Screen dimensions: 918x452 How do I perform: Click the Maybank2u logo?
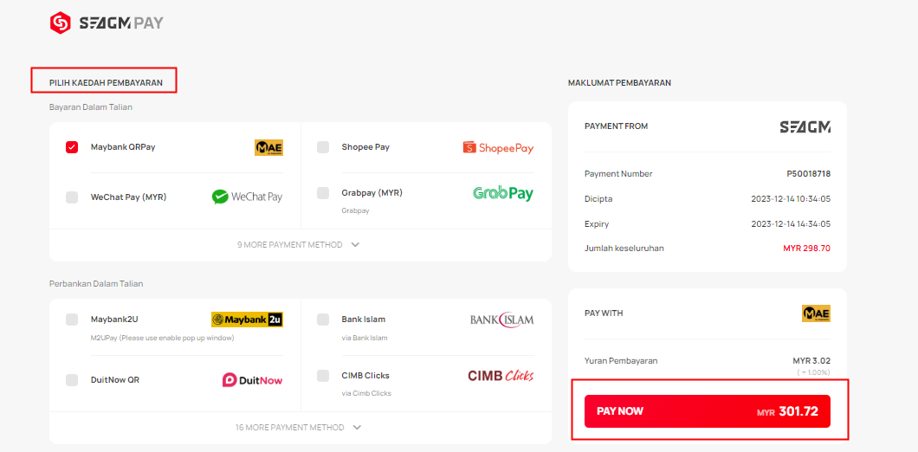(x=247, y=320)
